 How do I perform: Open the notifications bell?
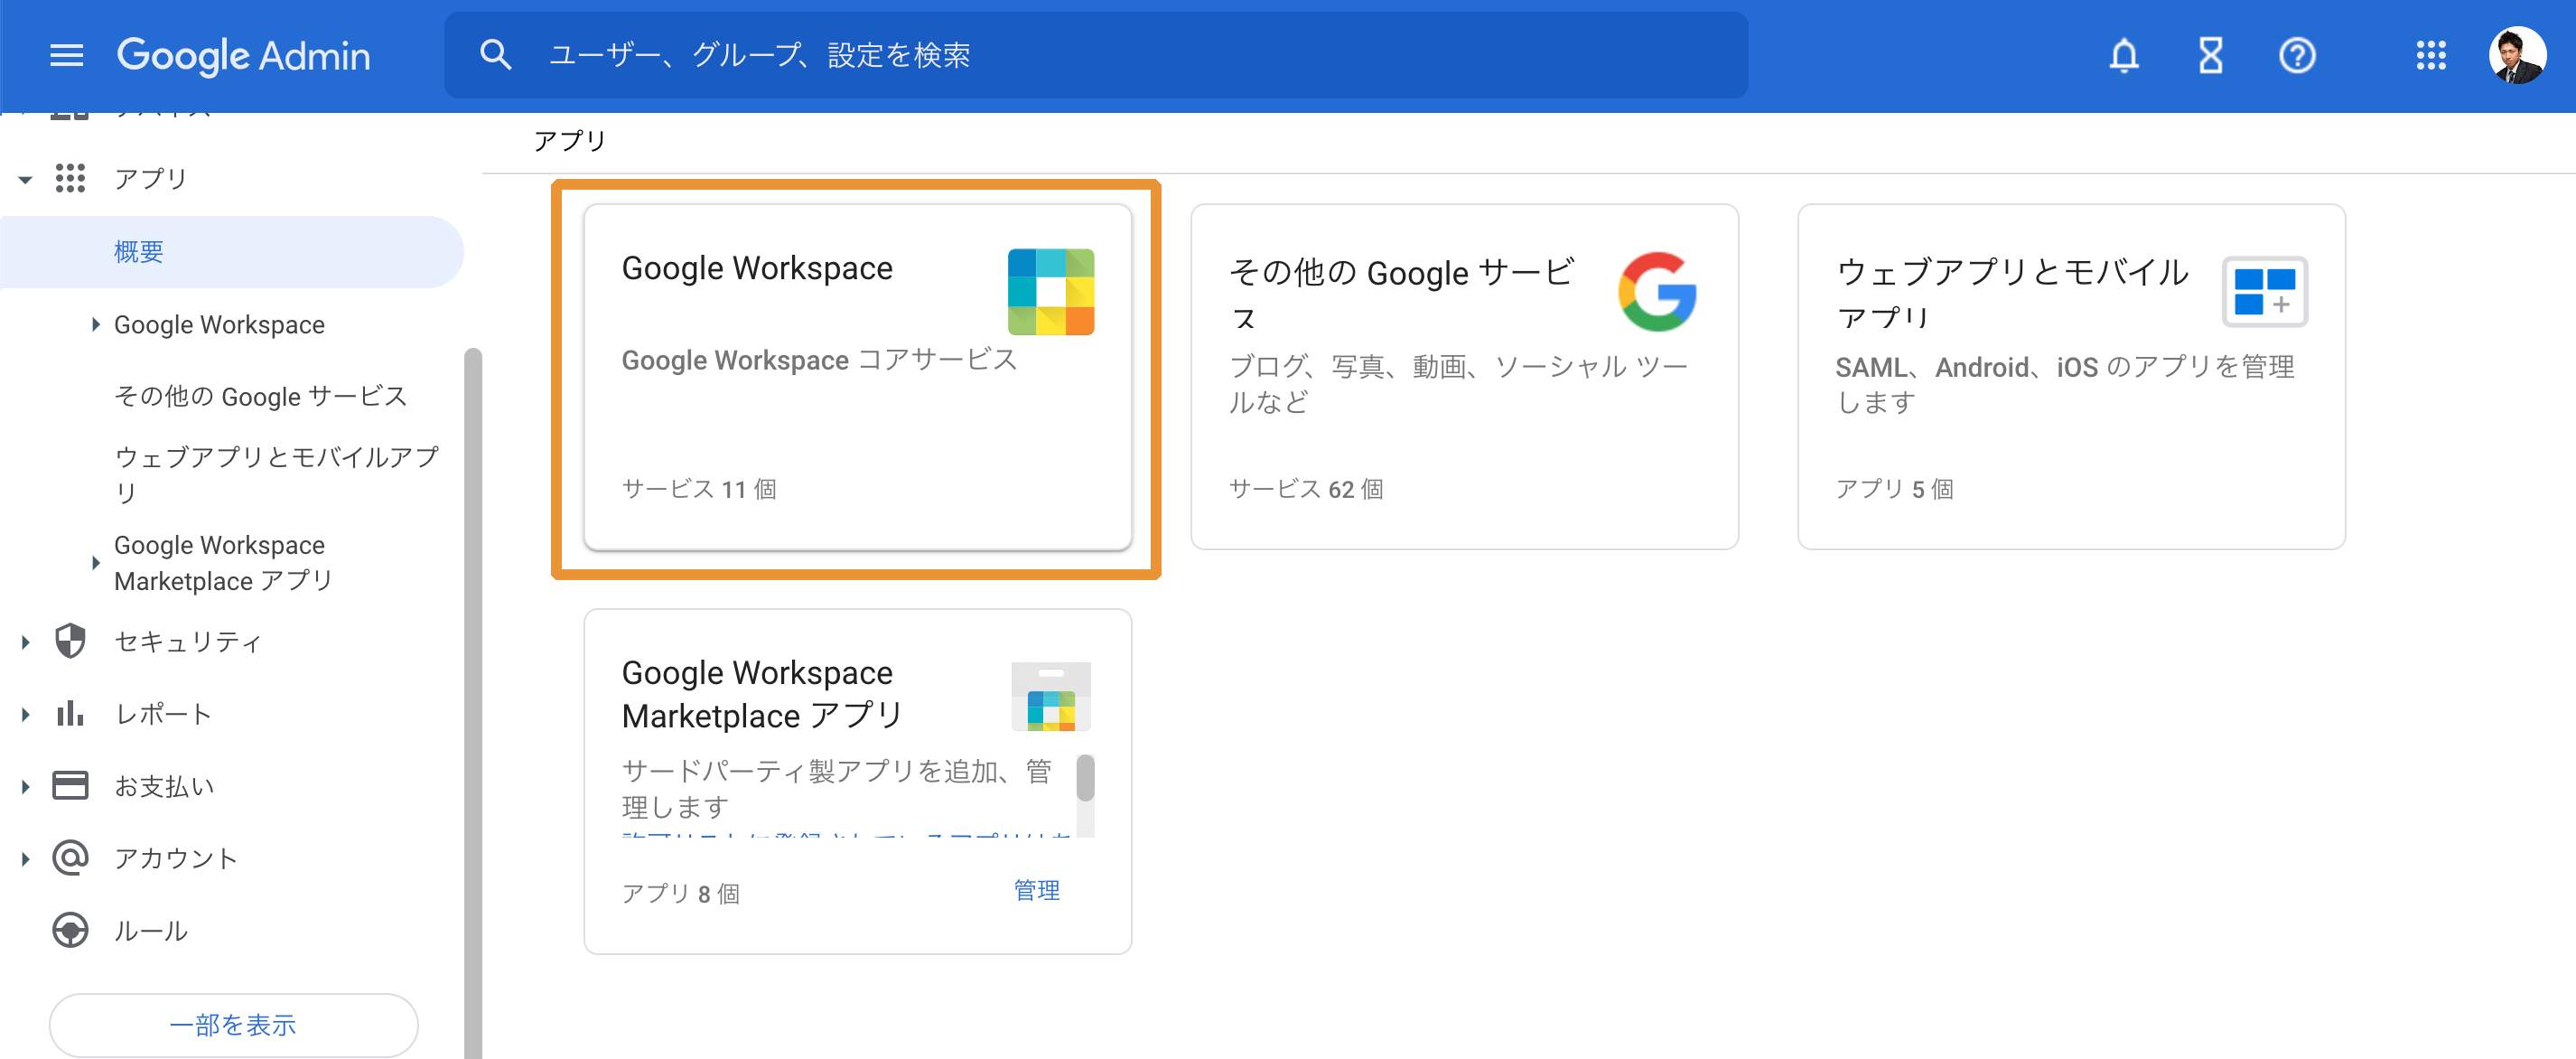(2124, 55)
